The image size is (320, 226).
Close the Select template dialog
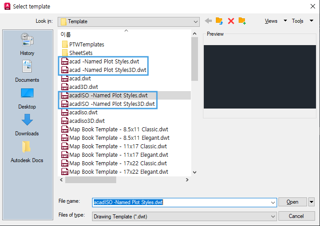pos(313,6)
